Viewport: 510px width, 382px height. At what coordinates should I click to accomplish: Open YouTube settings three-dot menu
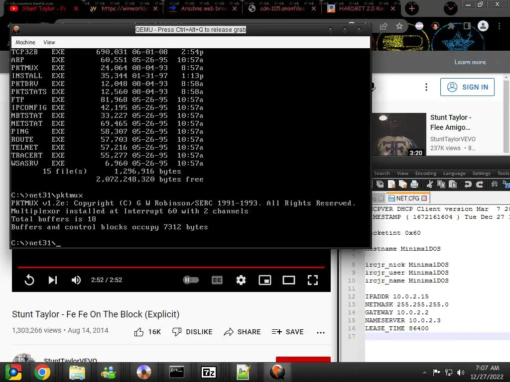click(426, 87)
